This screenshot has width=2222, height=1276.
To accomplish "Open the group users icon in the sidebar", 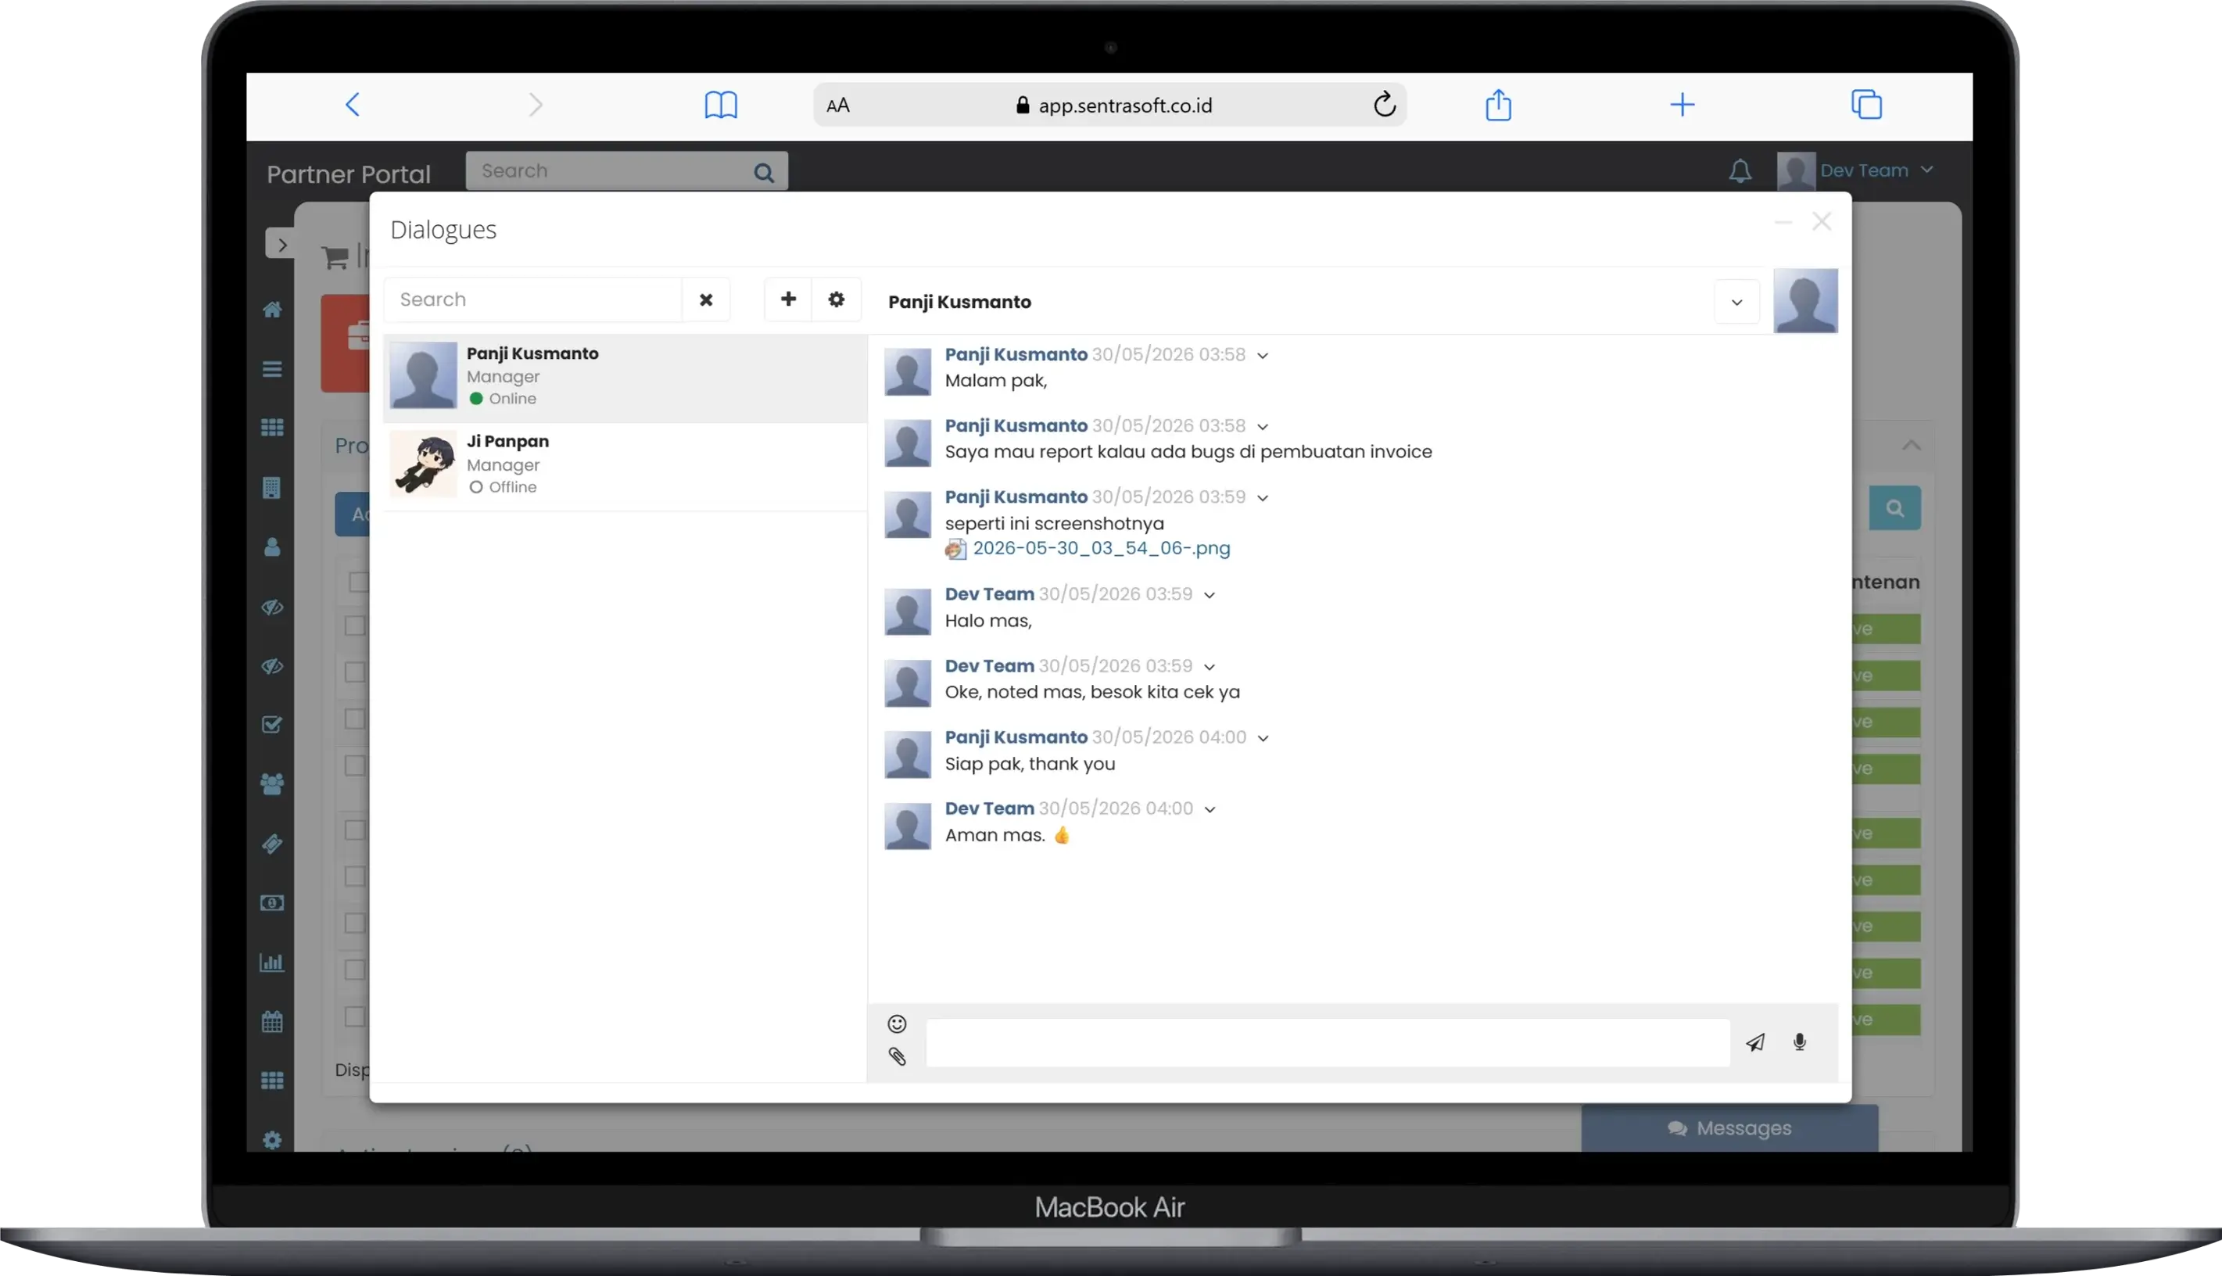I will 273,784.
